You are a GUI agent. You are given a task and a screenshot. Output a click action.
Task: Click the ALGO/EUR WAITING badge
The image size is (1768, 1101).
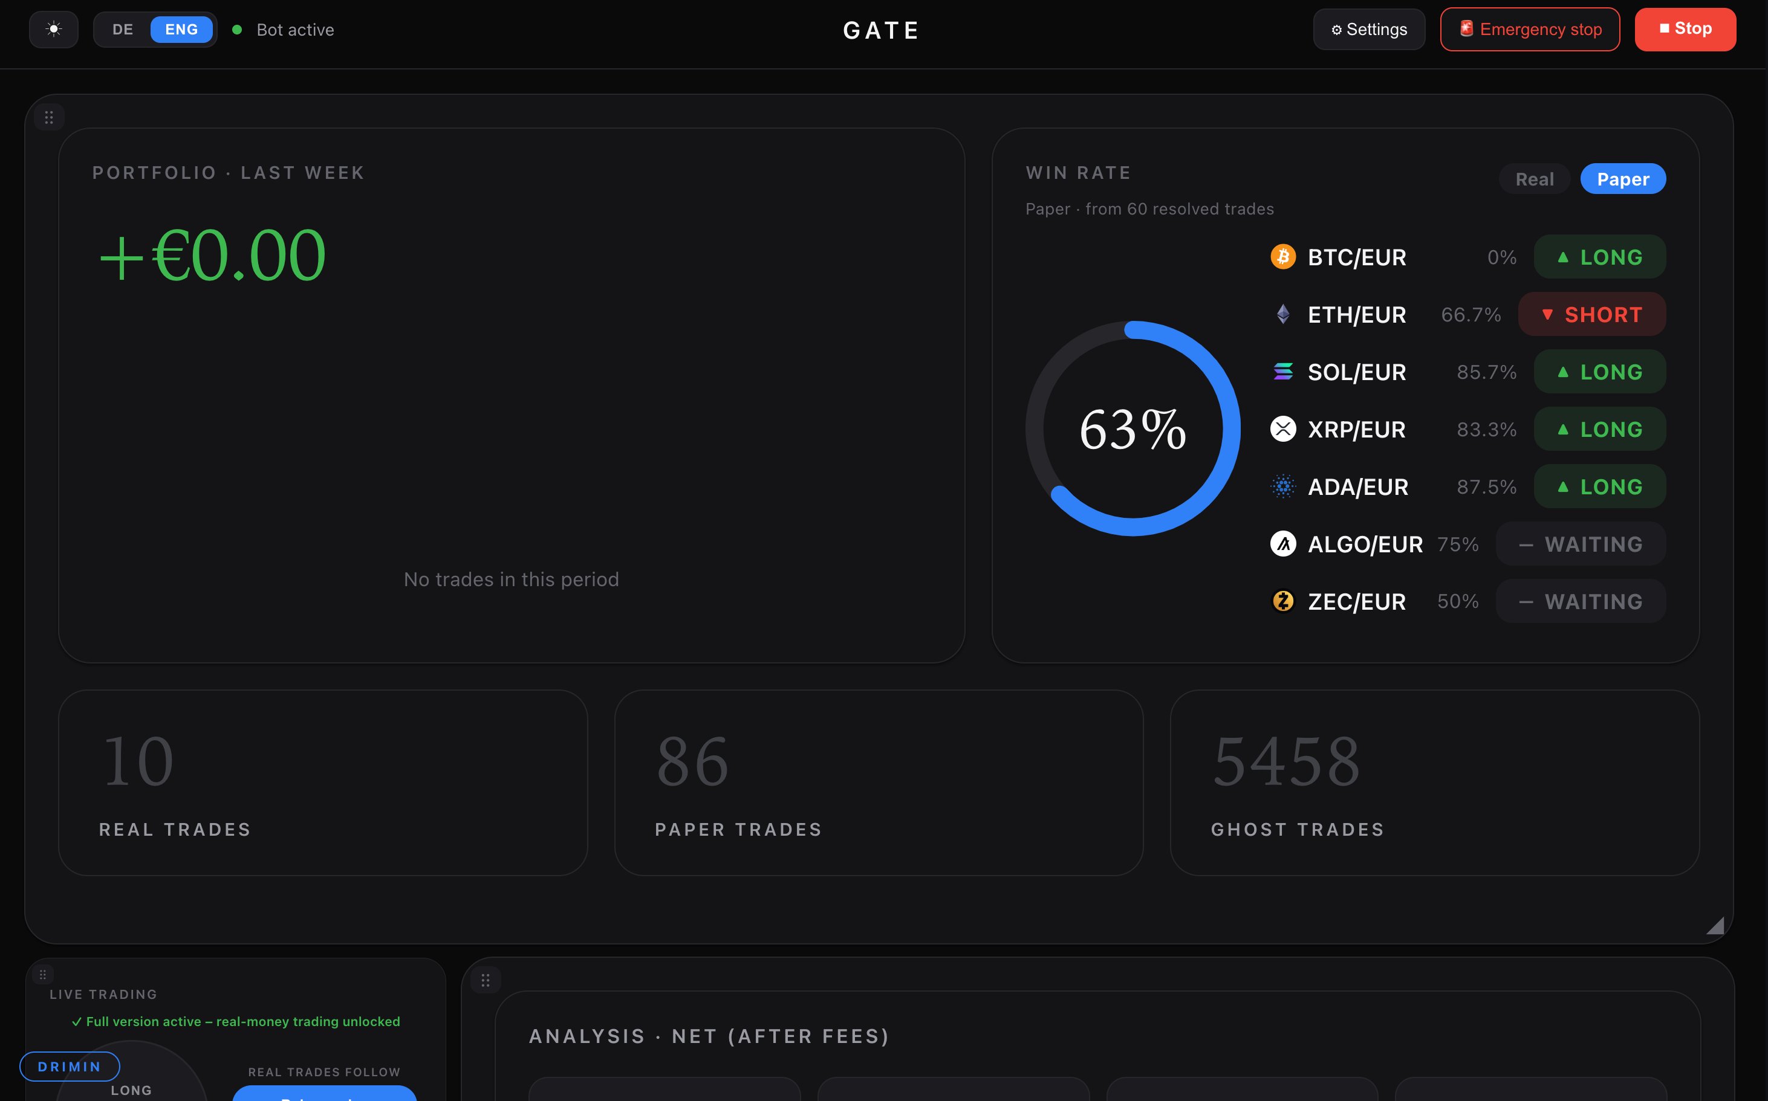point(1581,544)
